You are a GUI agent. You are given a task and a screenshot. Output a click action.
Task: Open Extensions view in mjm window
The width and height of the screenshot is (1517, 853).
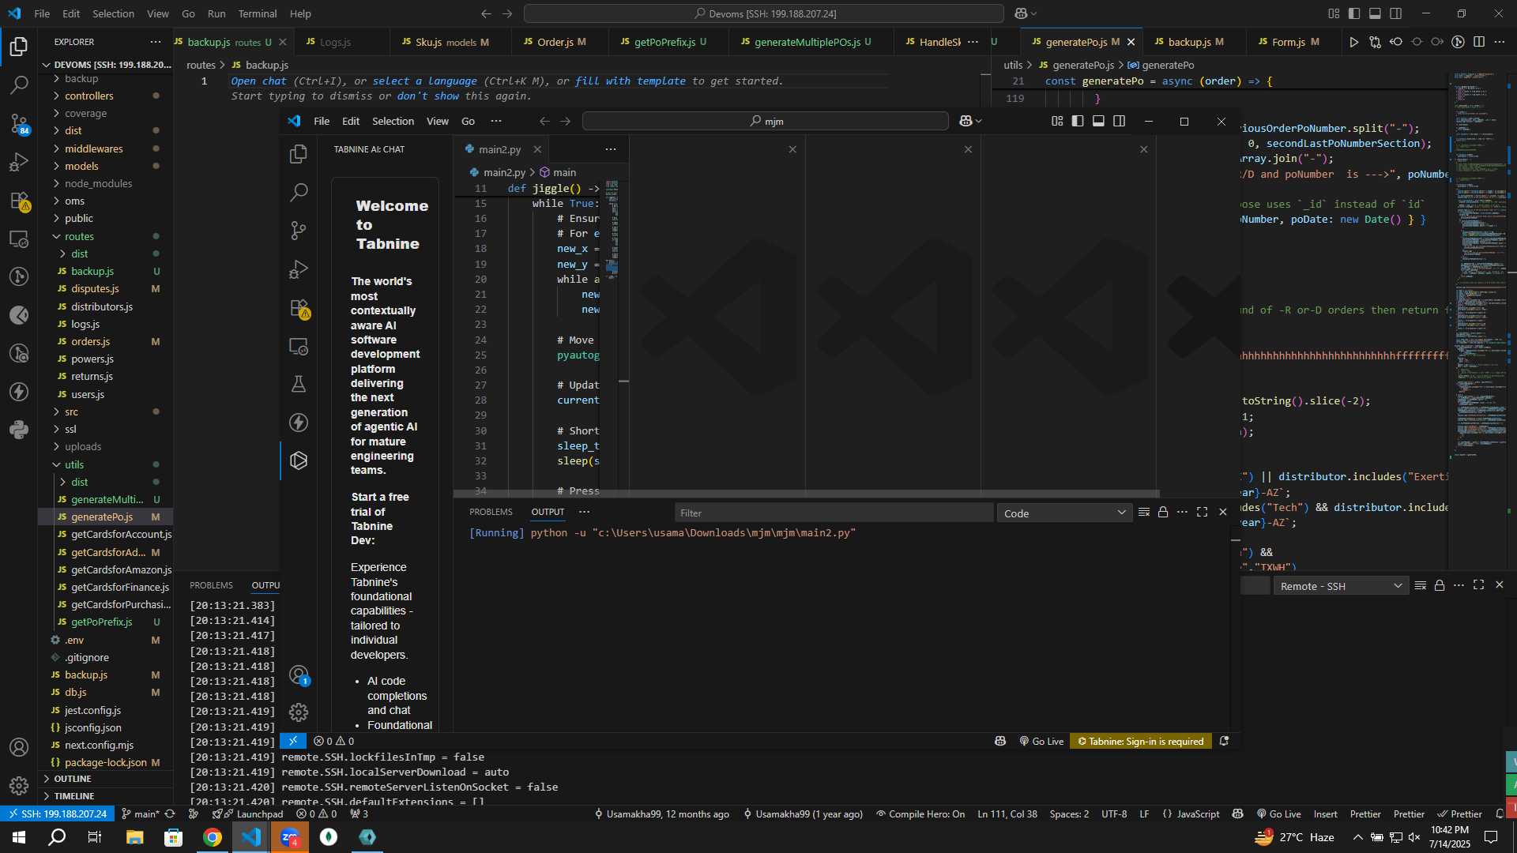click(299, 308)
